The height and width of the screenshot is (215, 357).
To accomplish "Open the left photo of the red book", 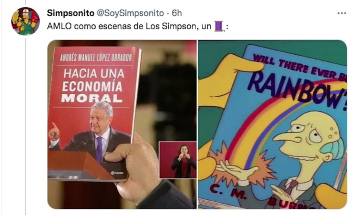I will pyautogui.click(x=122, y=124).
